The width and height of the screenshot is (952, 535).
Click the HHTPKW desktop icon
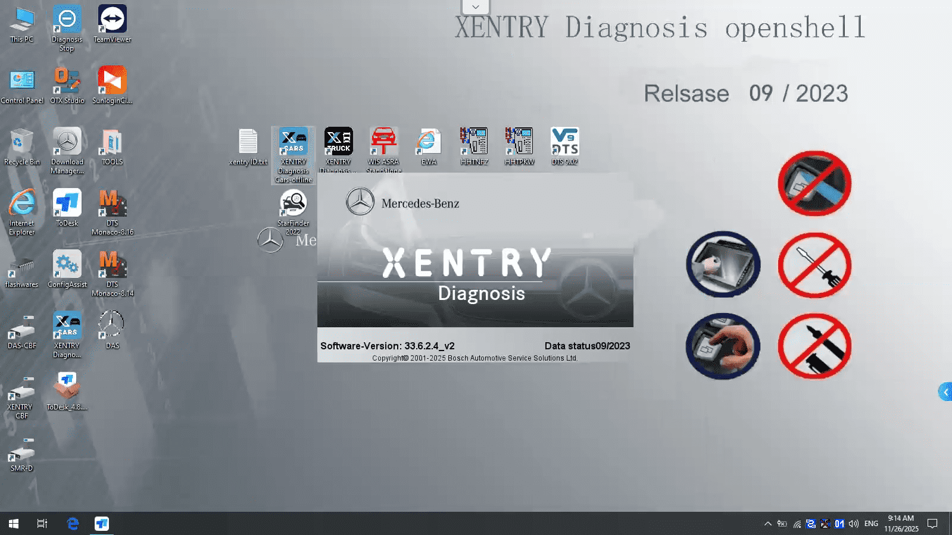pyautogui.click(x=519, y=143)
